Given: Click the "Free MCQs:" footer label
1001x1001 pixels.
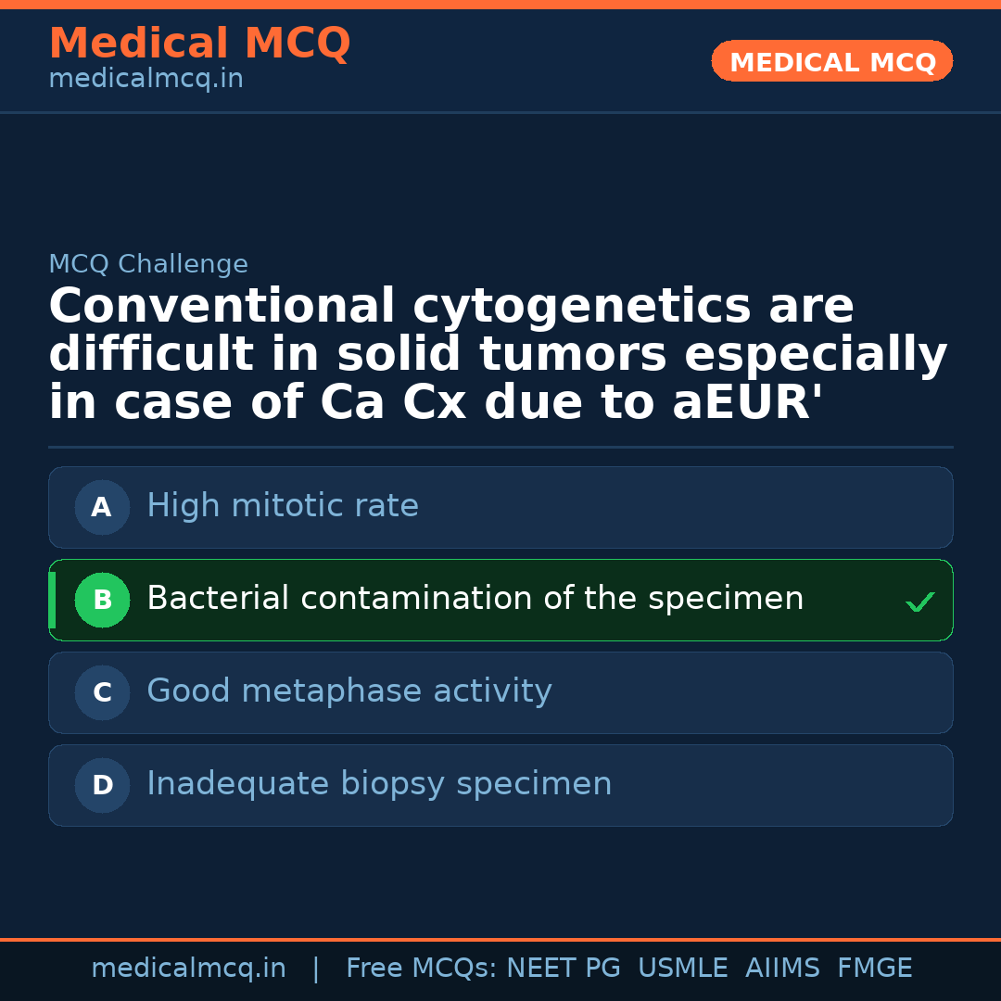Looking at the screenshot, I should click(421, 969).
